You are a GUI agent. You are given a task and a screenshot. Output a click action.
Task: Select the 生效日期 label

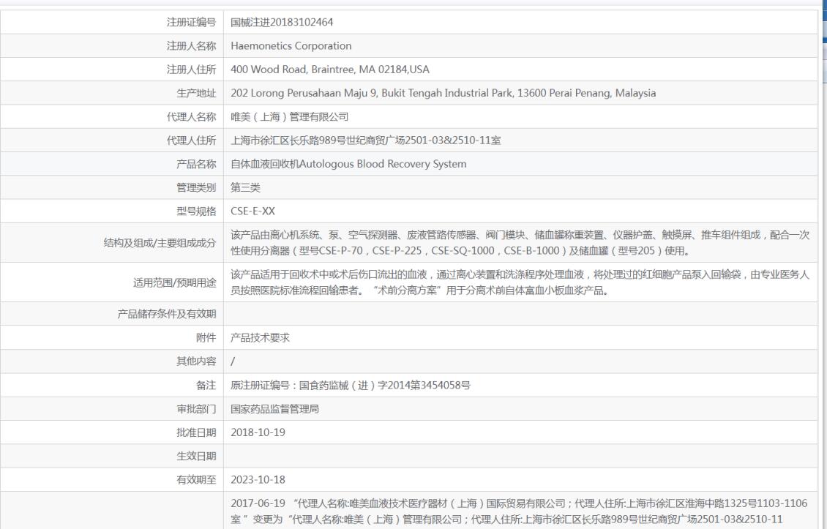pyautogui.click(x=196, y=457)
